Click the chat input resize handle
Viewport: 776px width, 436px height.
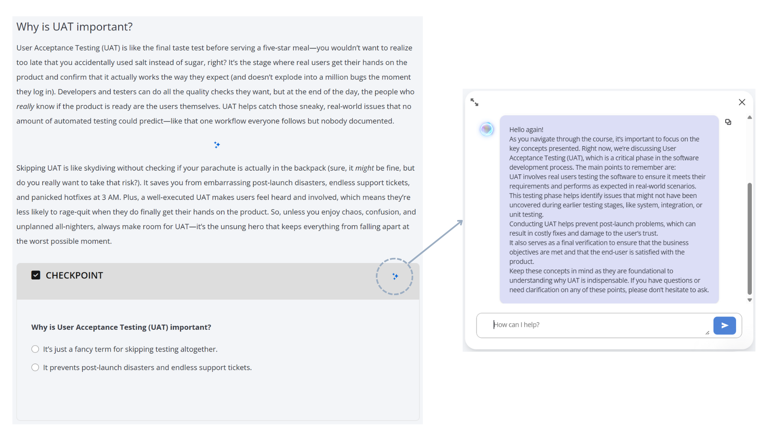pos(707,333)
